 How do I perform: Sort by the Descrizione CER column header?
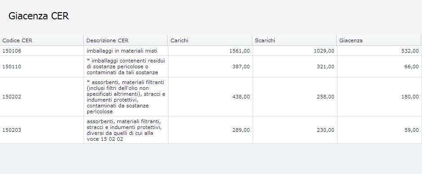(125, 40)
